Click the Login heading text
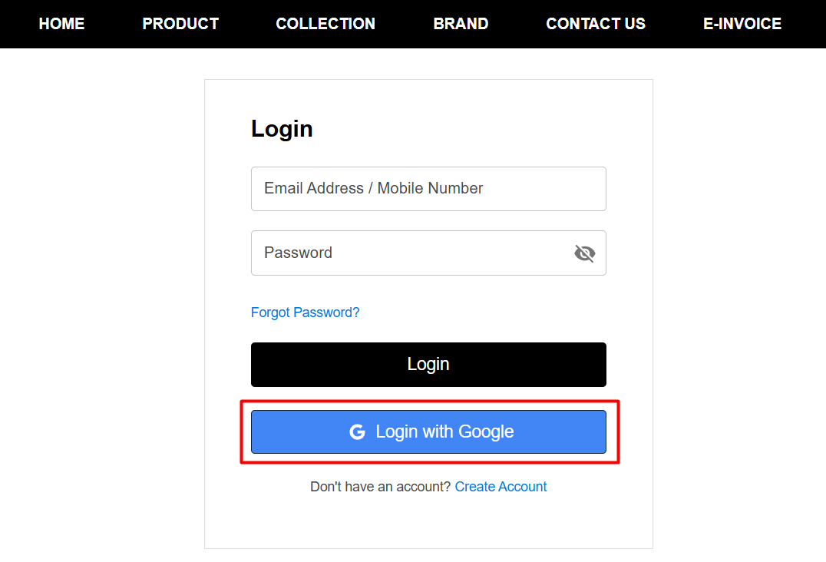The height and width of the screenshot is (562, 826). click(282, 128)
